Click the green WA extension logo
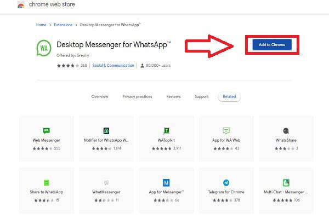This screenshot has width=329, height=219. [x=44, y=48]
